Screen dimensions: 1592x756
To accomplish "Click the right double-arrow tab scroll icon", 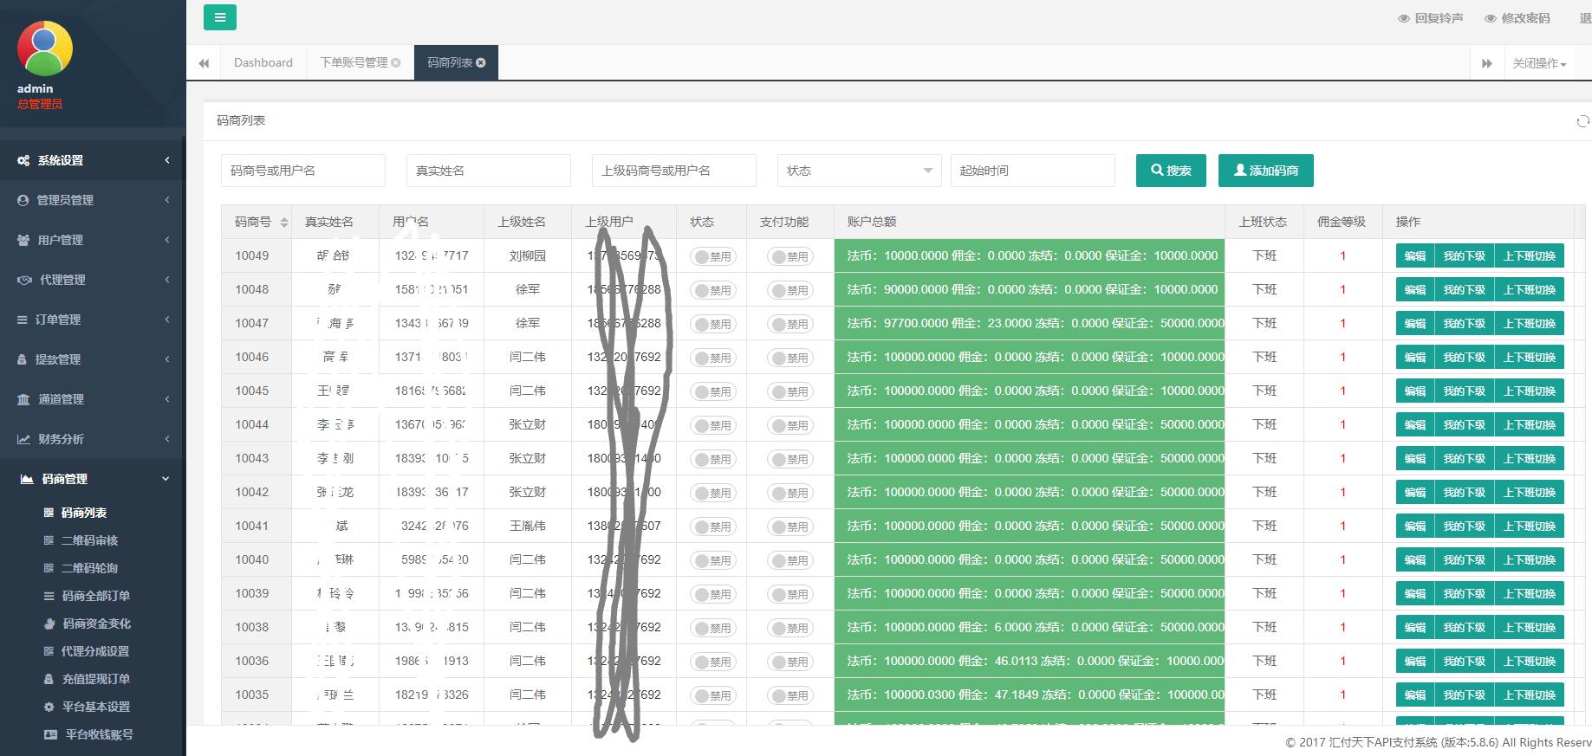I will click(x=1487, y=63).
